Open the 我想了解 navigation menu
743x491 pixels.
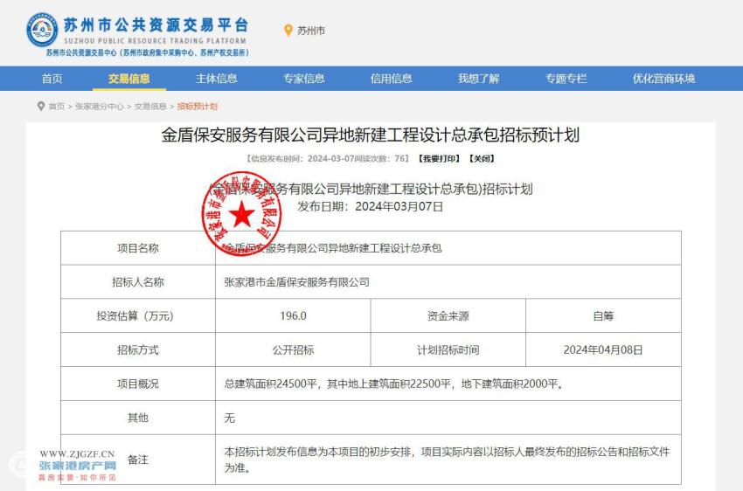478,79
